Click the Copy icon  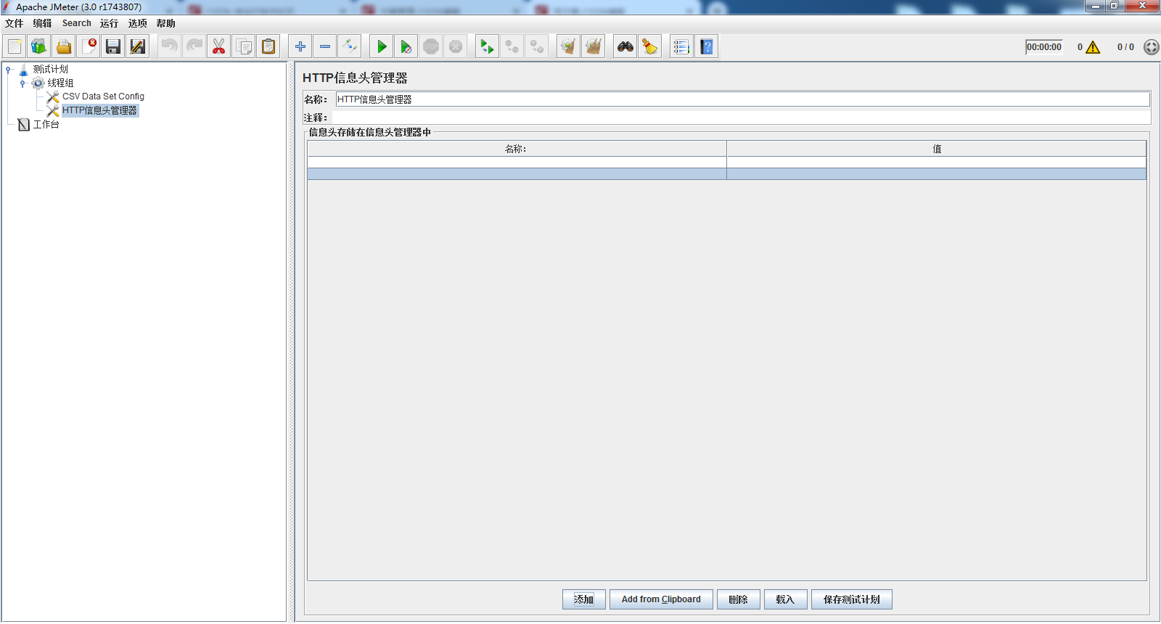pos(244,46)
